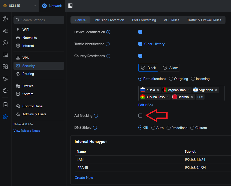Image resolution: width=231 pixels, height=186 pixels.
Task: Enable the Ad Blocking checkbox
Action: pos(140,116)
